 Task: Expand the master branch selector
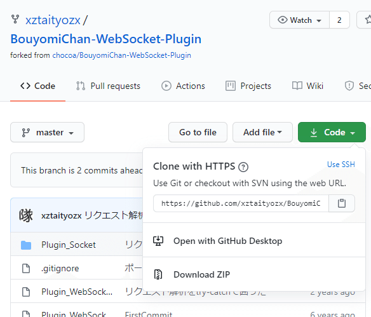coord(47,132)
